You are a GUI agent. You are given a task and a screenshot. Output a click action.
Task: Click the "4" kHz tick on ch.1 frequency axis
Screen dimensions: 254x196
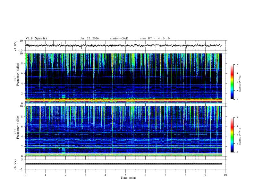click(x=22, y=84)
